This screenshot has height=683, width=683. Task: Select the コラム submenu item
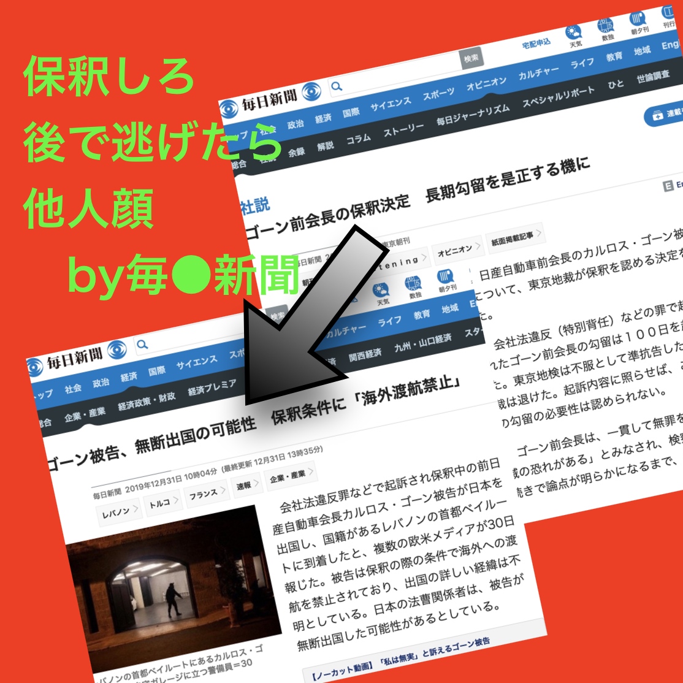pos(358,139)
